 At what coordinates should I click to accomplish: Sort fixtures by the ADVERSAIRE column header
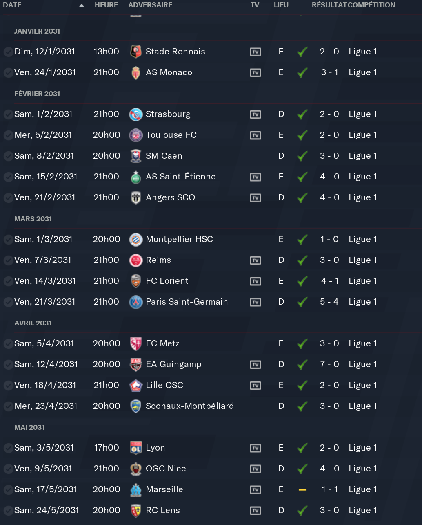(150, 5)
